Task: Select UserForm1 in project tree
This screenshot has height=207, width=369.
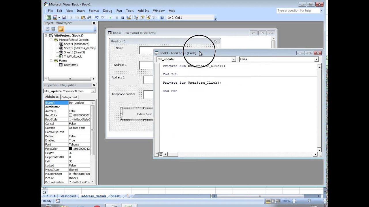Action: point(71,65)
